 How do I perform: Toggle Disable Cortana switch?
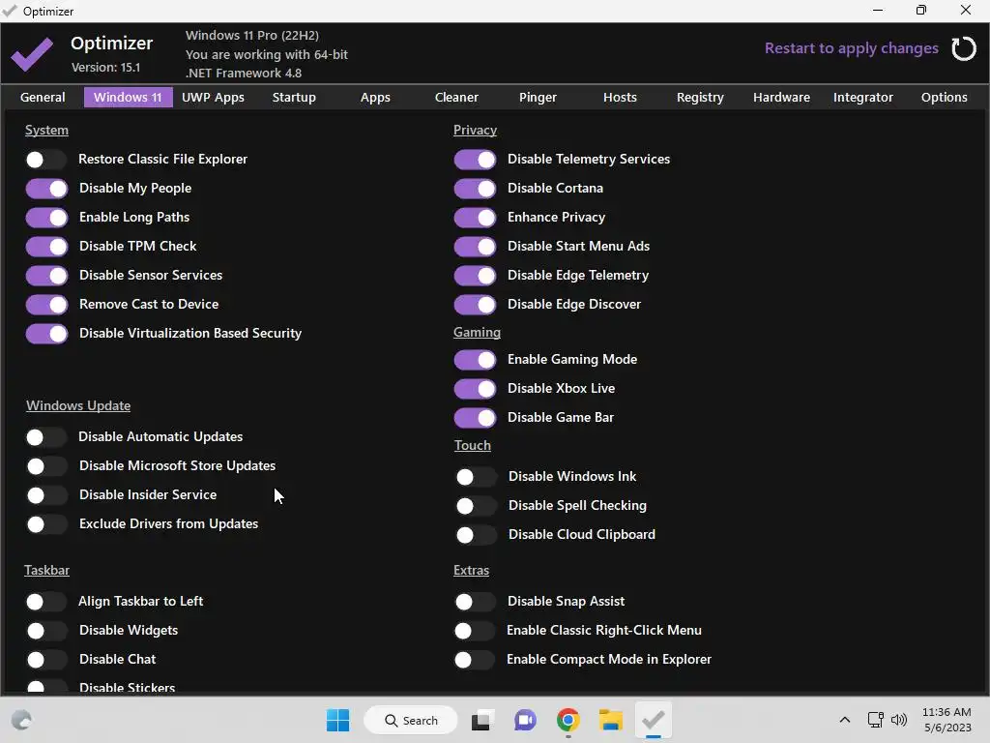[x=475, y=189]
